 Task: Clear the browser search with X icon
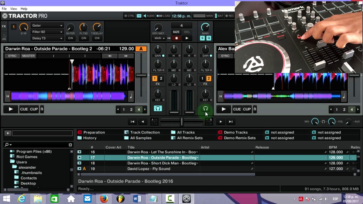[70, 145]
